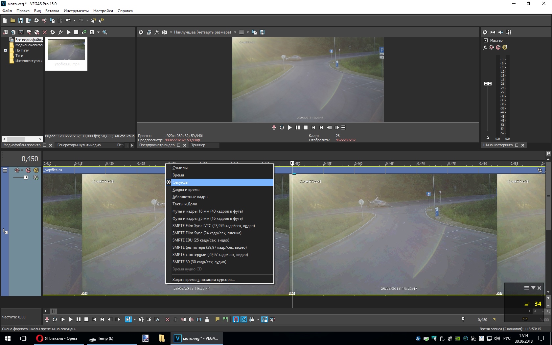Toggle automatic crossfades in the timeline toolbar
The width and height of the screenshot is (552, 345).
coord(244,319)
